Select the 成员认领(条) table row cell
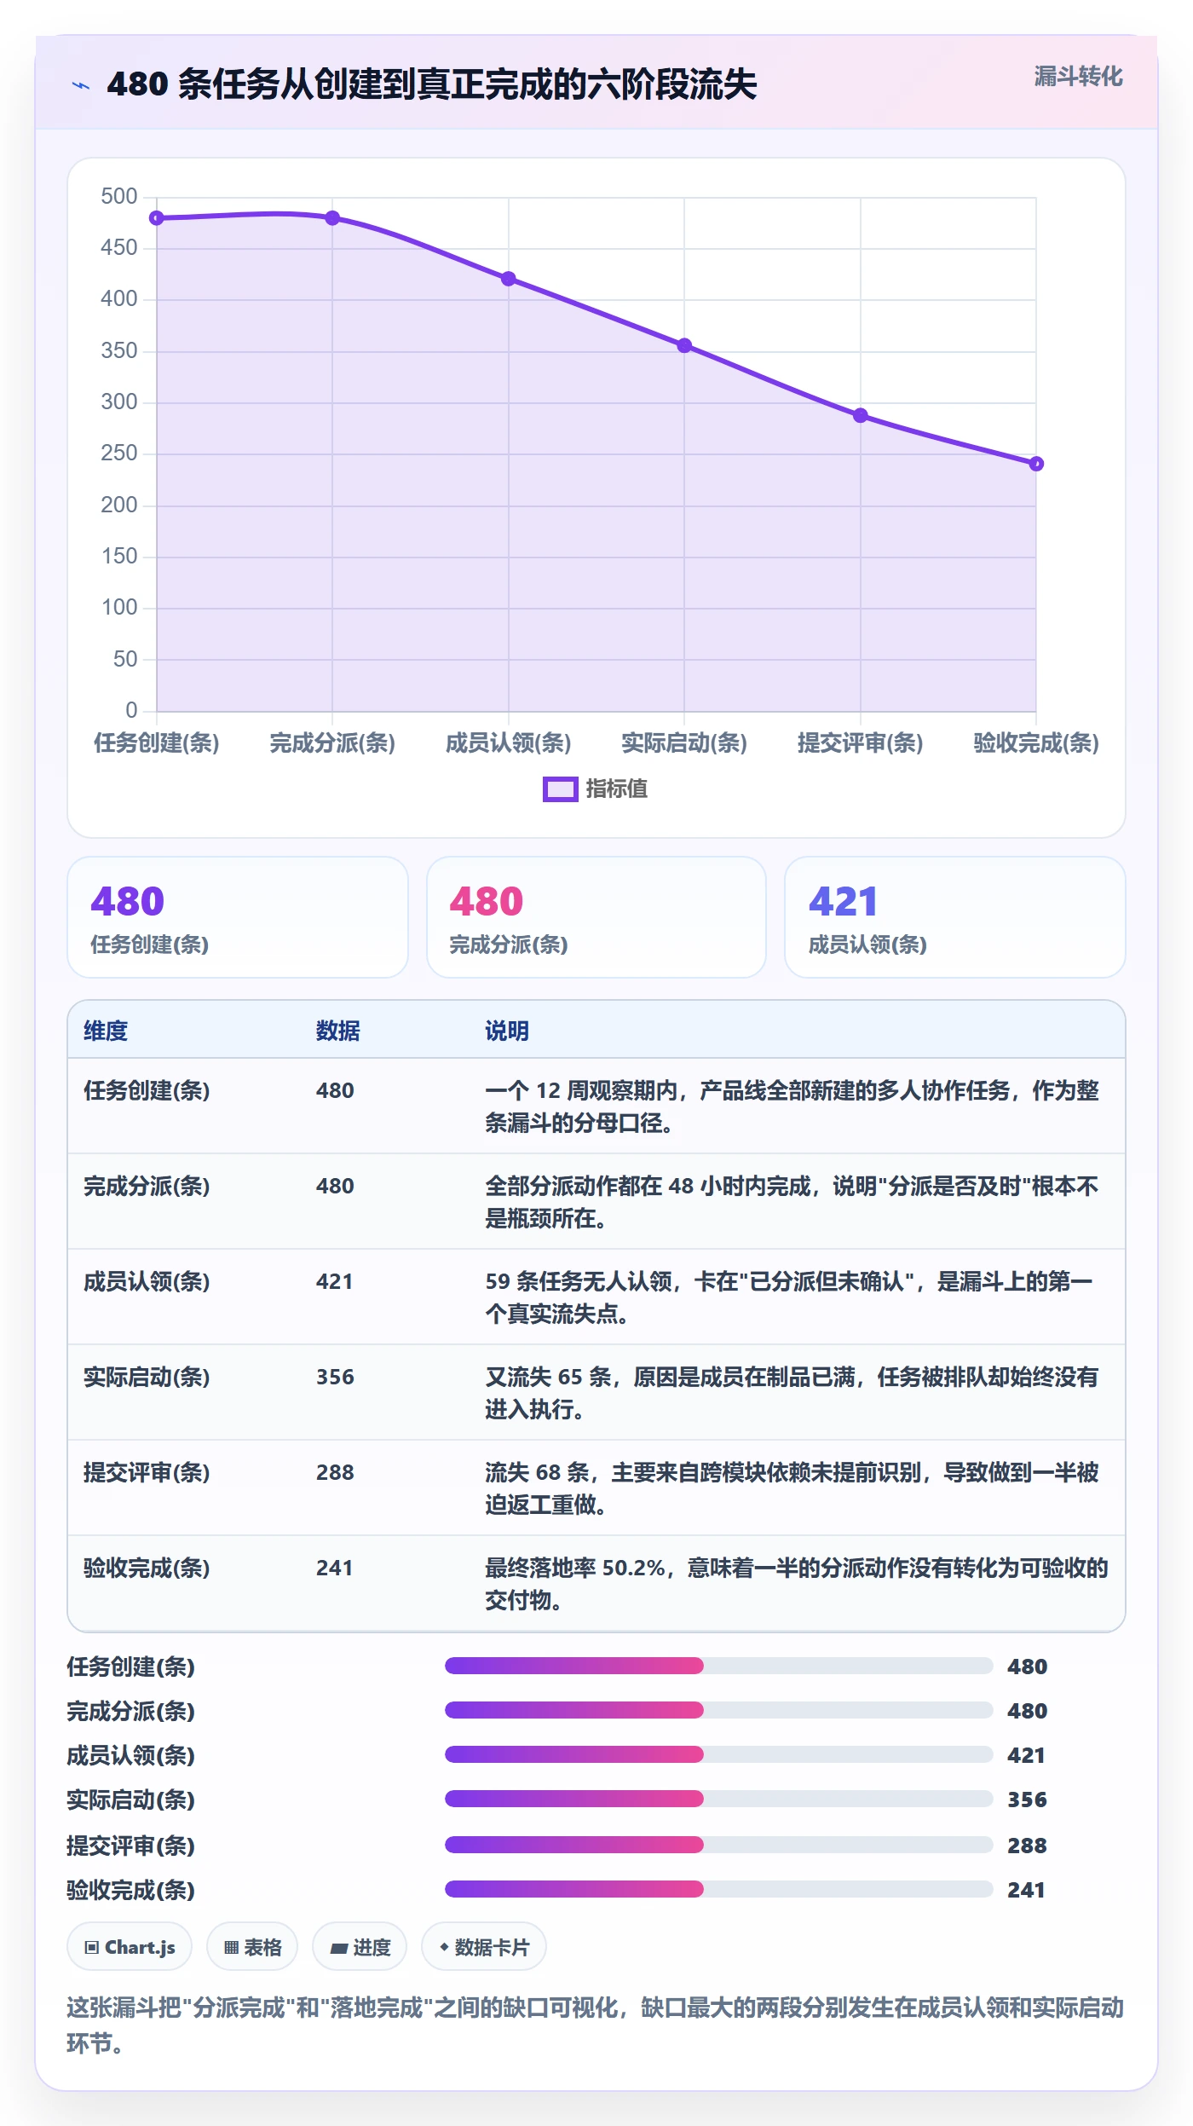 (x=147, y=1281)
